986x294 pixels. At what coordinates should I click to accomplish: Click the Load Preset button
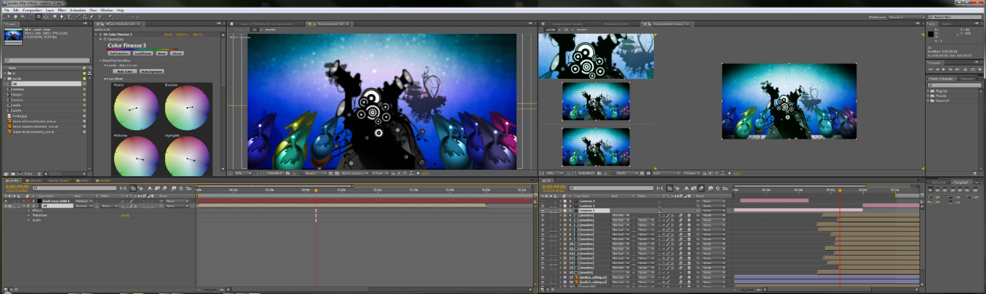143,54
